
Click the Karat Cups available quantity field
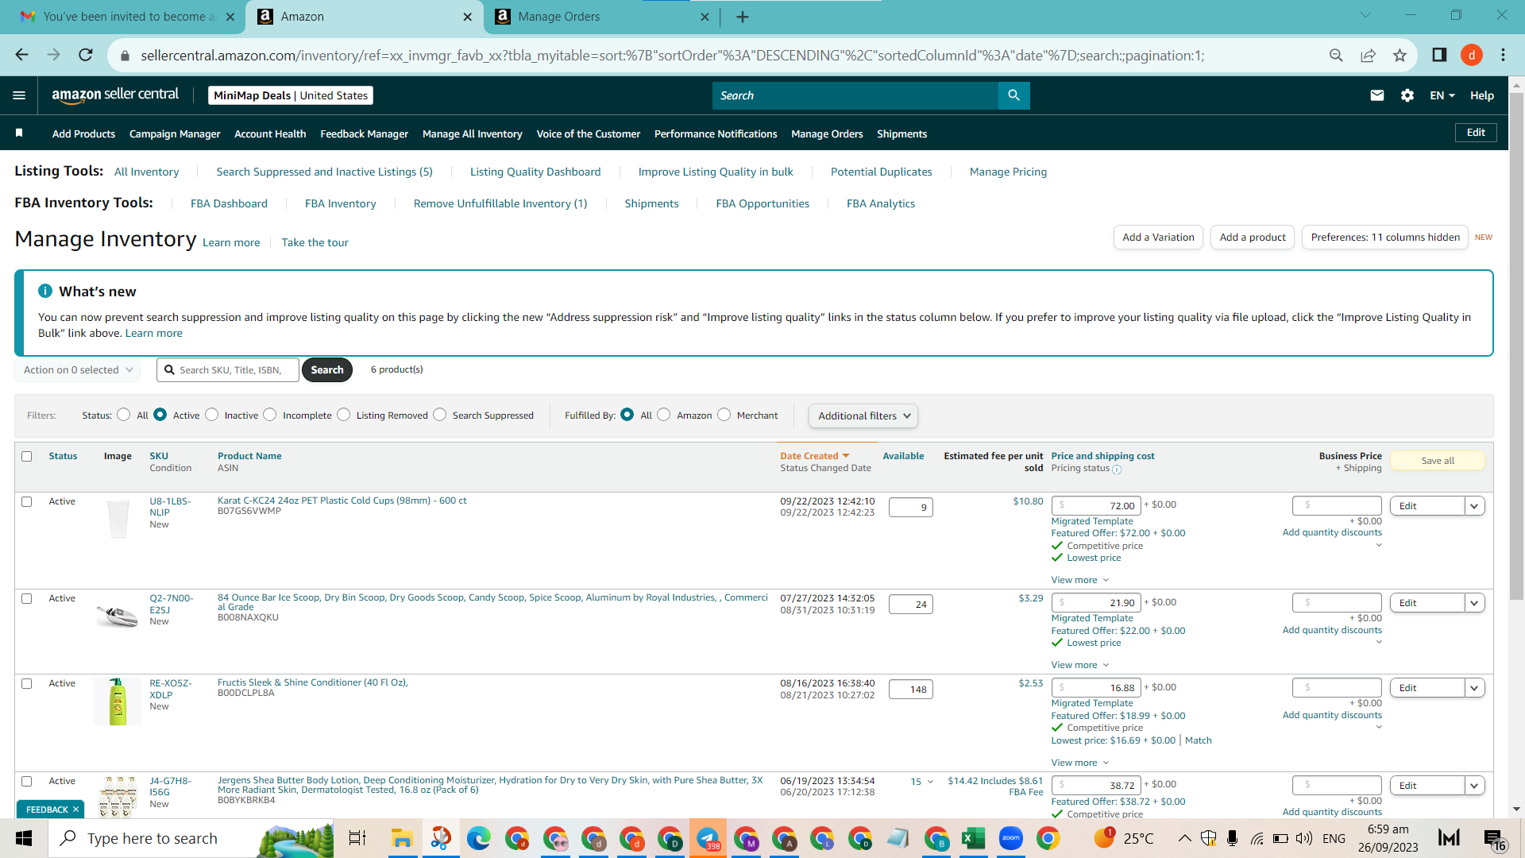[910, 507]
